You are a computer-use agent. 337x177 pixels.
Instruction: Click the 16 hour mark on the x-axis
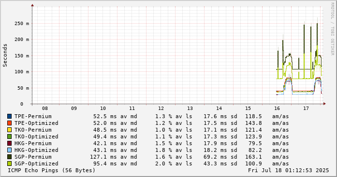277,109
